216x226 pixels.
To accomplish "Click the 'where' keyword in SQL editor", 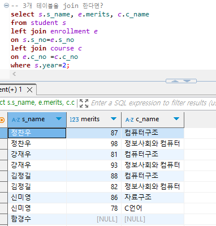I will [20, 65].
